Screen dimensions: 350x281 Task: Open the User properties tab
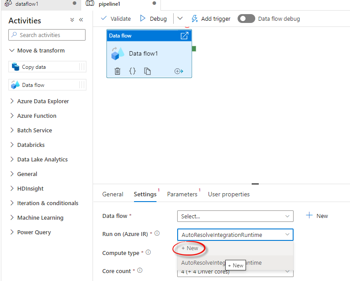click(229, 194)
